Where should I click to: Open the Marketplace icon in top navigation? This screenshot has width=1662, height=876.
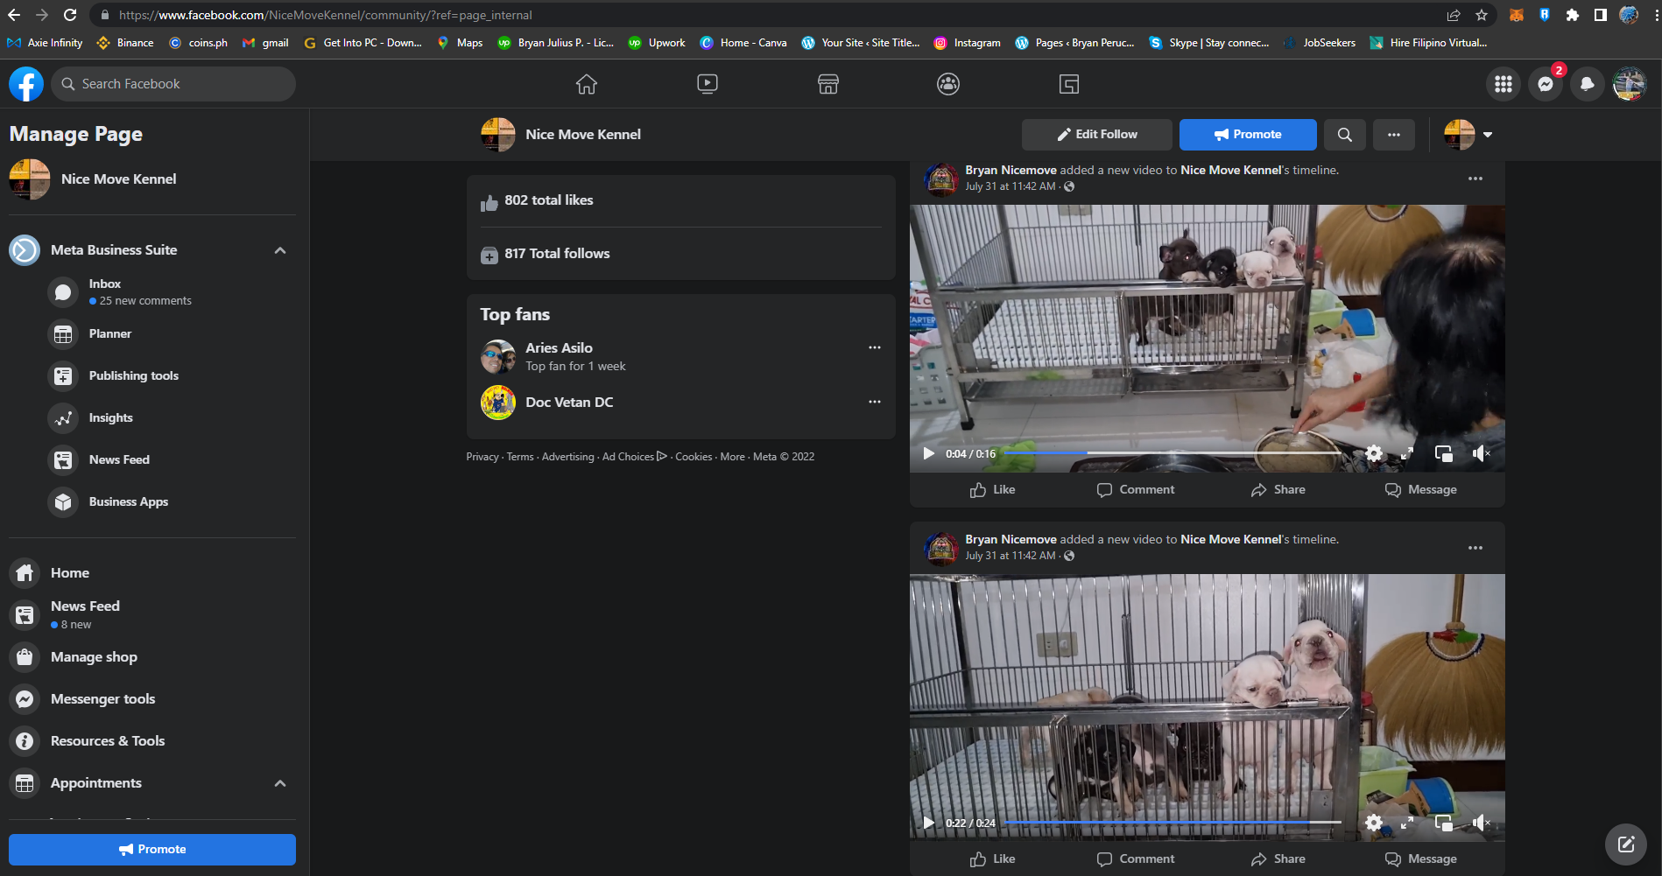[x=828, y=84]
